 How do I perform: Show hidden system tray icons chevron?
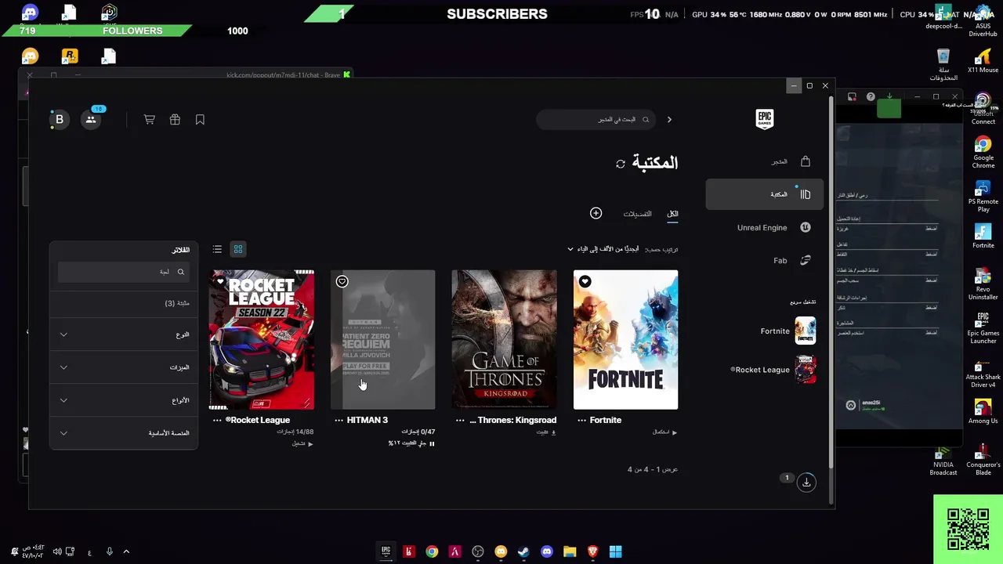126,551
